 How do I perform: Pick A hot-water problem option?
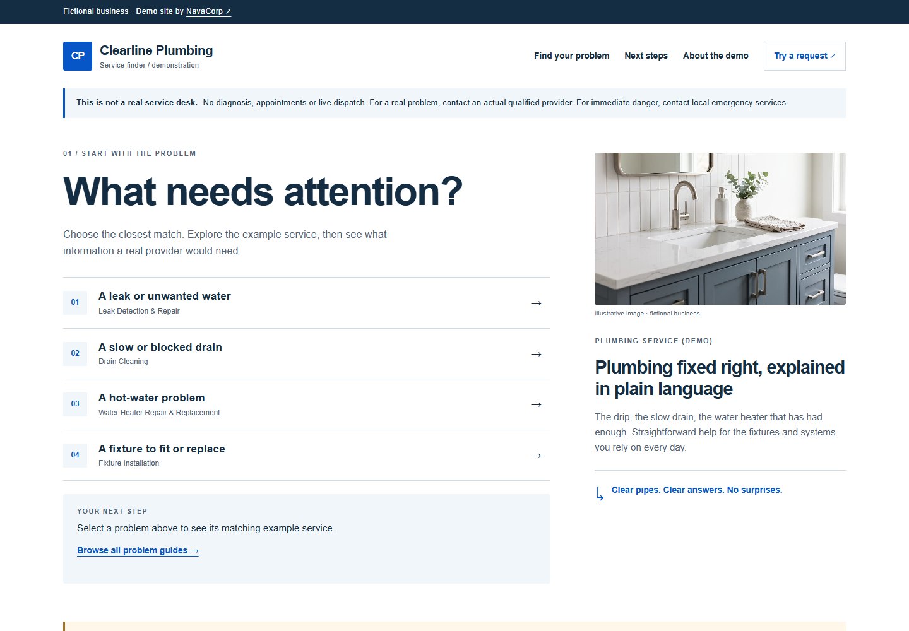[307, 404]
